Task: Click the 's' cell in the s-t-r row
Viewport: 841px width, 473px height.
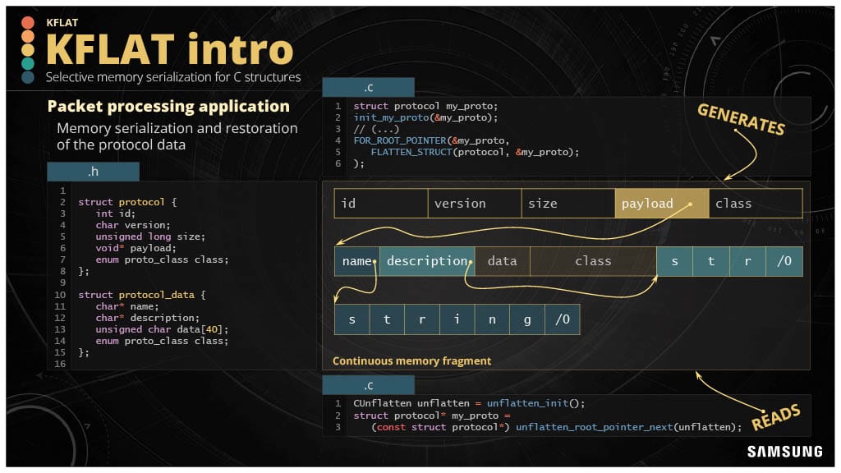Action: 675,261
